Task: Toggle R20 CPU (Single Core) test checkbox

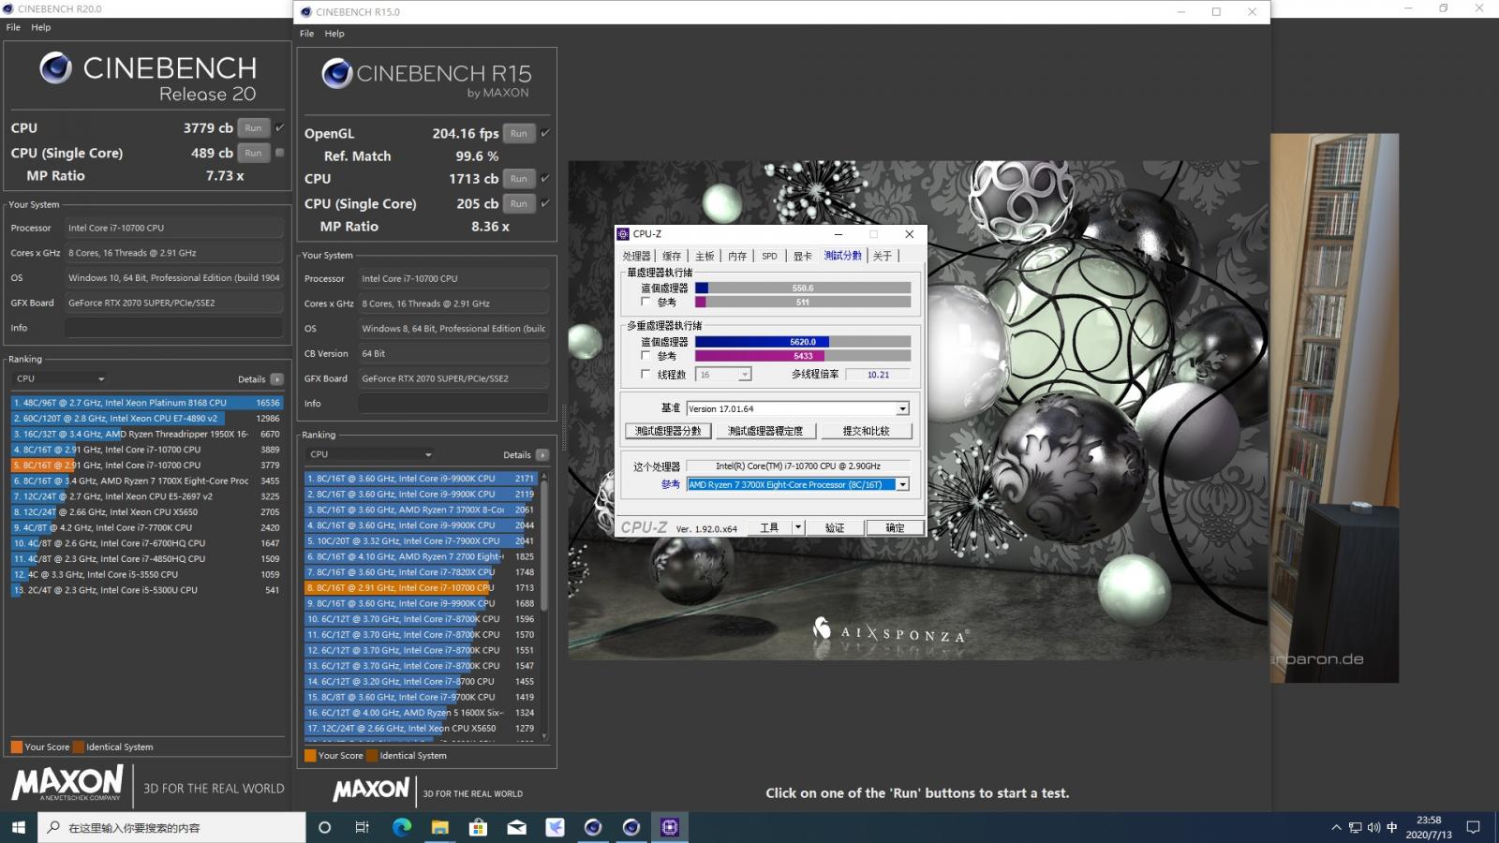Action: pyautogui.click(x=279, y=153)
